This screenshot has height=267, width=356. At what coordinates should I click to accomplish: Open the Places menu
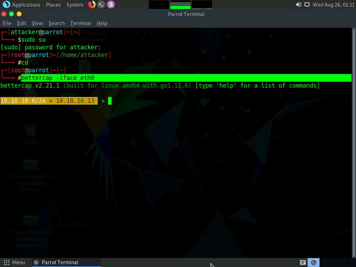(x=53, y=5)
